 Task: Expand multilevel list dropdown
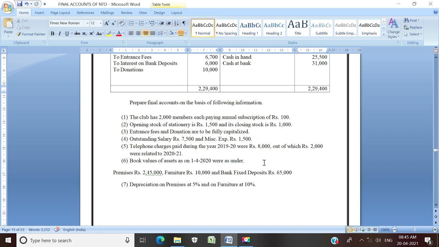tap(156, 23)
